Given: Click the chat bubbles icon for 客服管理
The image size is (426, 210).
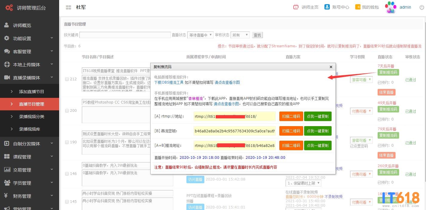Looking at the screenshot, I should pos(7,51).
